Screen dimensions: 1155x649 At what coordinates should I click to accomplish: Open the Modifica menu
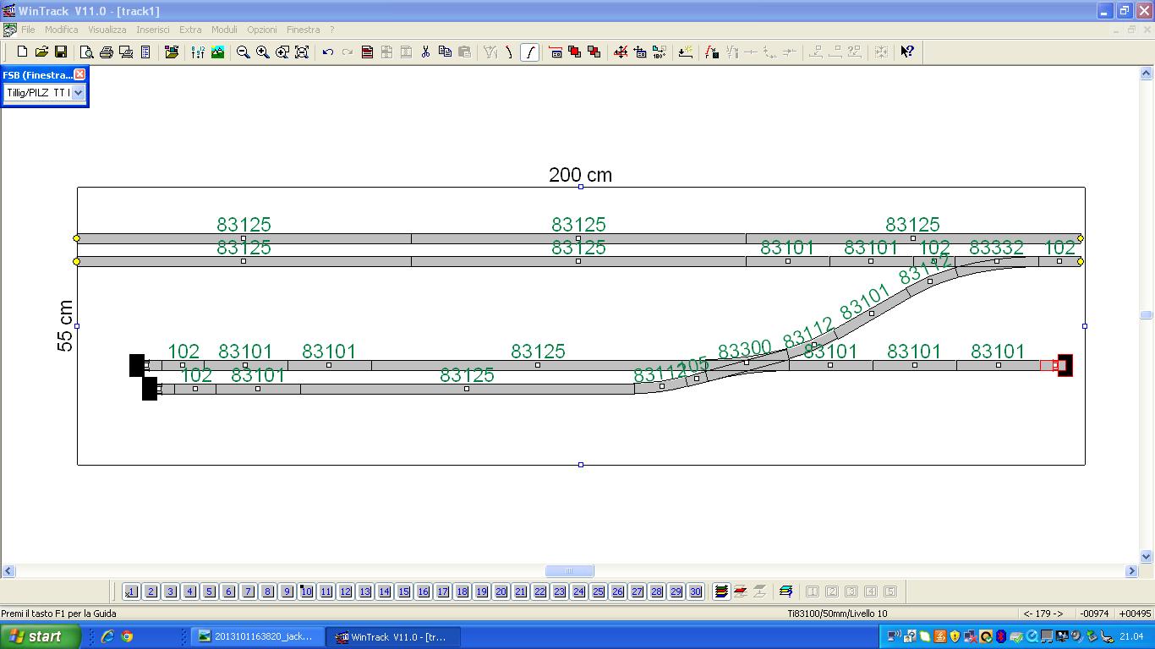tap(62, 30)
